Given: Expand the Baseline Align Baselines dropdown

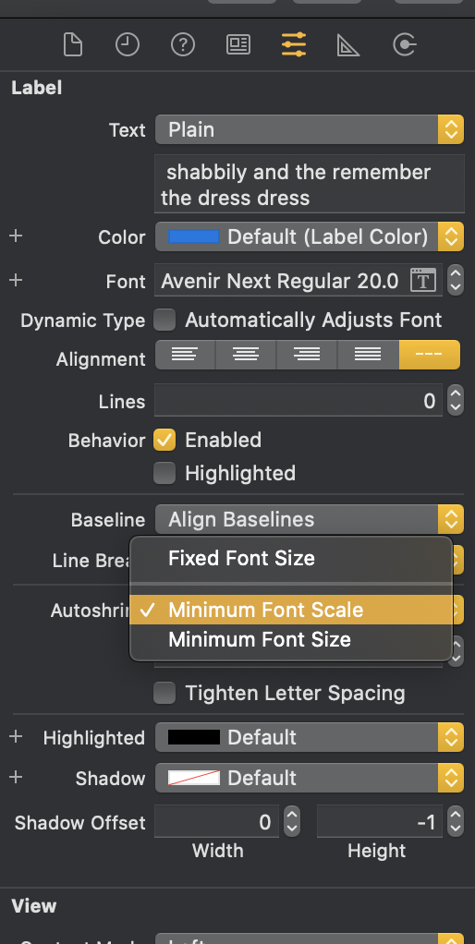Looking at the screenshot, I should point(310,519).
